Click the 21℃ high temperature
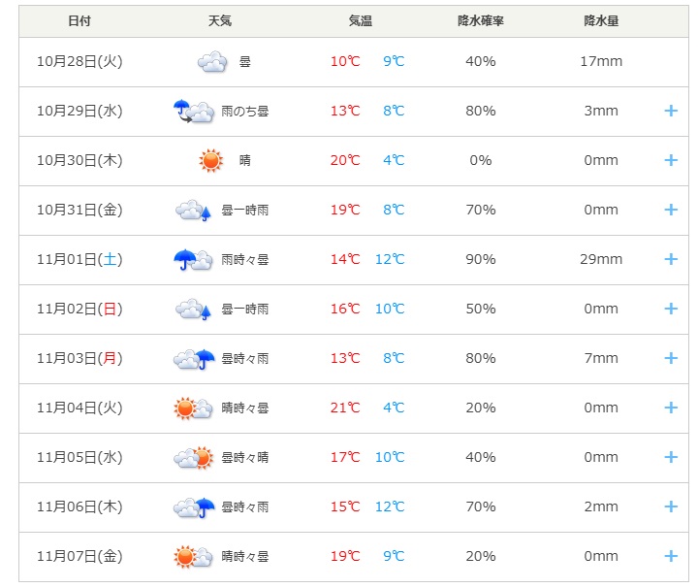The height and width of the screenshot is (588, 698). click(344, 408)
